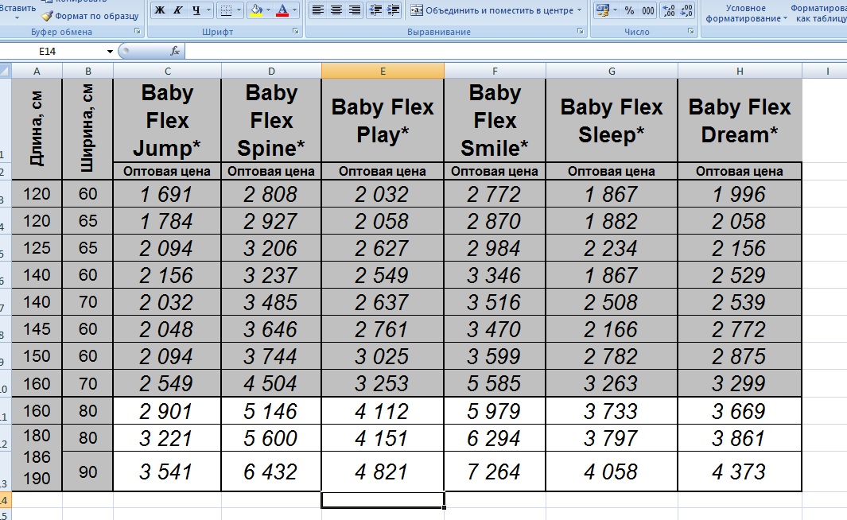Decrease decimal places
The width and height of the screenshot is (847, 520).
click(x=686, y=10)
